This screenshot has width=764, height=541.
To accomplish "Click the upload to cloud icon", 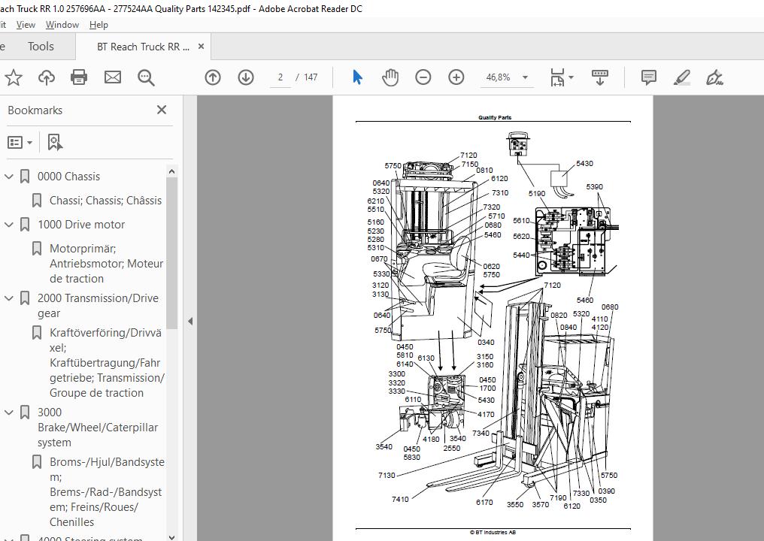I will point(46,77).
